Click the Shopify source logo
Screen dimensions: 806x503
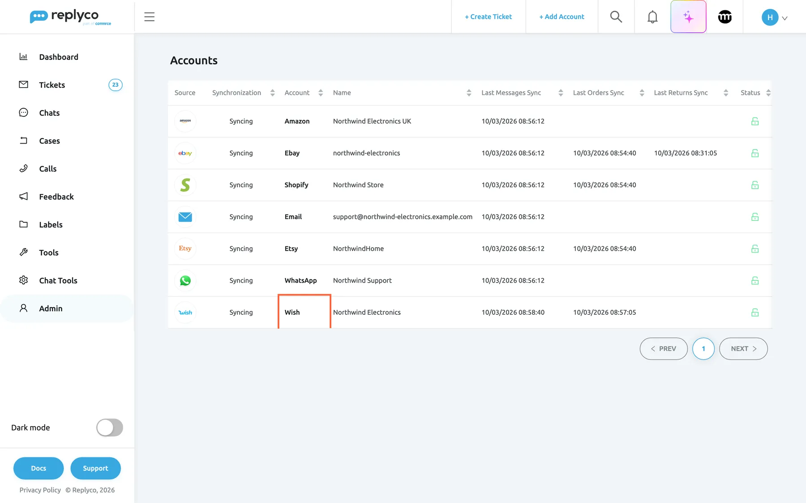[x=185, y=185]
